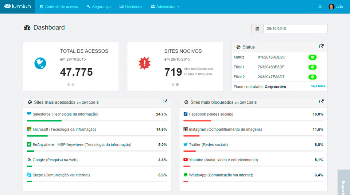The height and width of the screenshot is (195, 350).
Task: Click the calendar icon beside date
Action: click(x=257, y=28)
